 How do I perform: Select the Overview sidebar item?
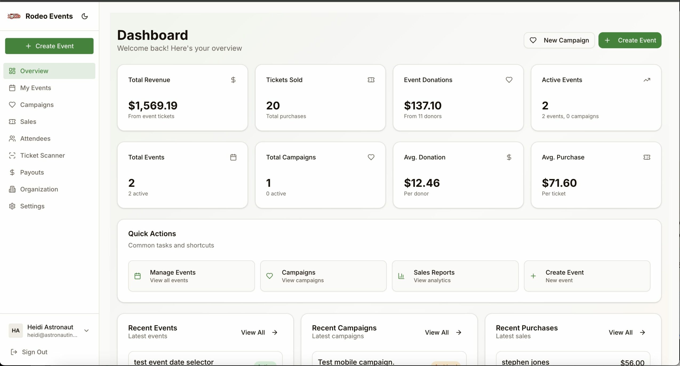click(34, 71)
